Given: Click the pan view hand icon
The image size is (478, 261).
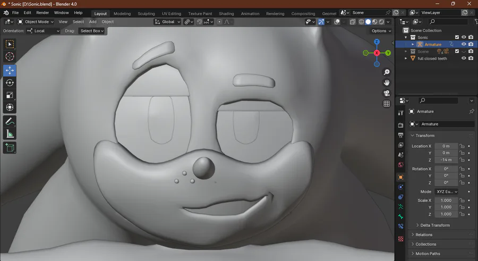Looking at the screenshot, I should tap(387, 83).
